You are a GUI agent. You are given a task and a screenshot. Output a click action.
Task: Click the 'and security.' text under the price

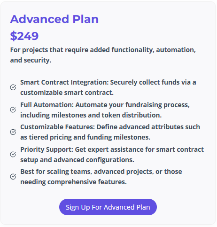click(x=31, y=60)
